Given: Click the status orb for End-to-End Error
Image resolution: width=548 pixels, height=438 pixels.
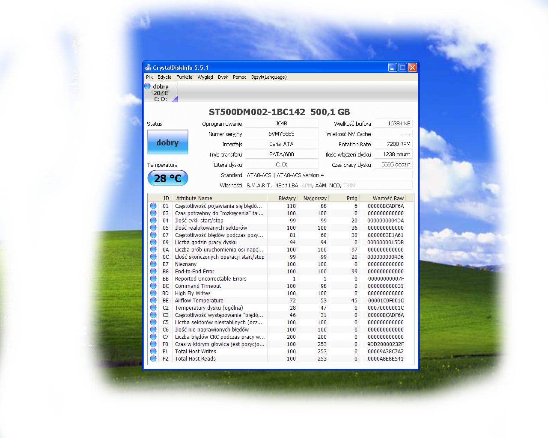Looking at the screenshot, I should pos(153,271).
